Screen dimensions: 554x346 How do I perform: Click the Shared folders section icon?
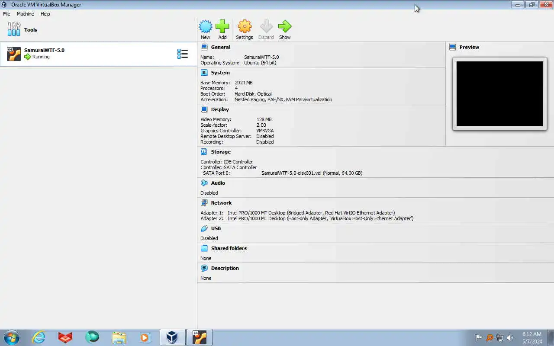[x=204, y=248]
